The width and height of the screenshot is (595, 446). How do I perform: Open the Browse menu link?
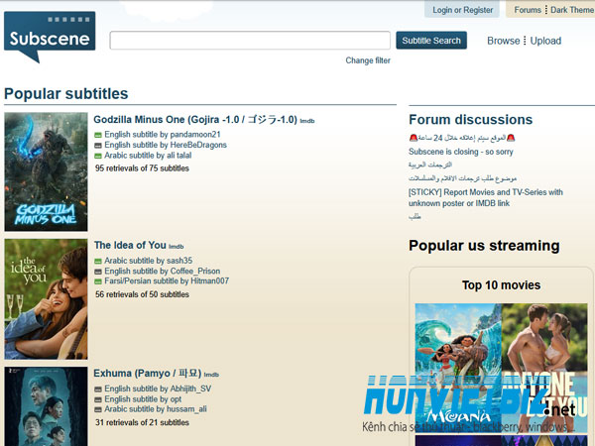[x=503, y=41]
